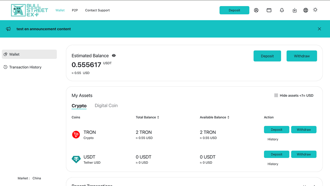
Task: Click the Bull Street Ex logo
Action: (29, 10)
